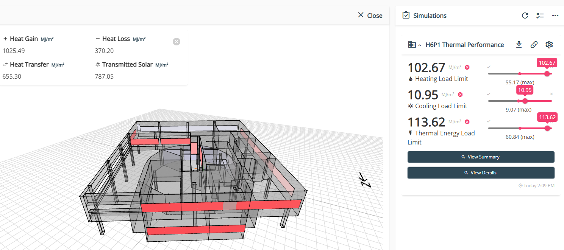Viewport: 564px width, 250px height.
Task: Click the Cooling Load Limit slider handle
Action: coord(525,101)
